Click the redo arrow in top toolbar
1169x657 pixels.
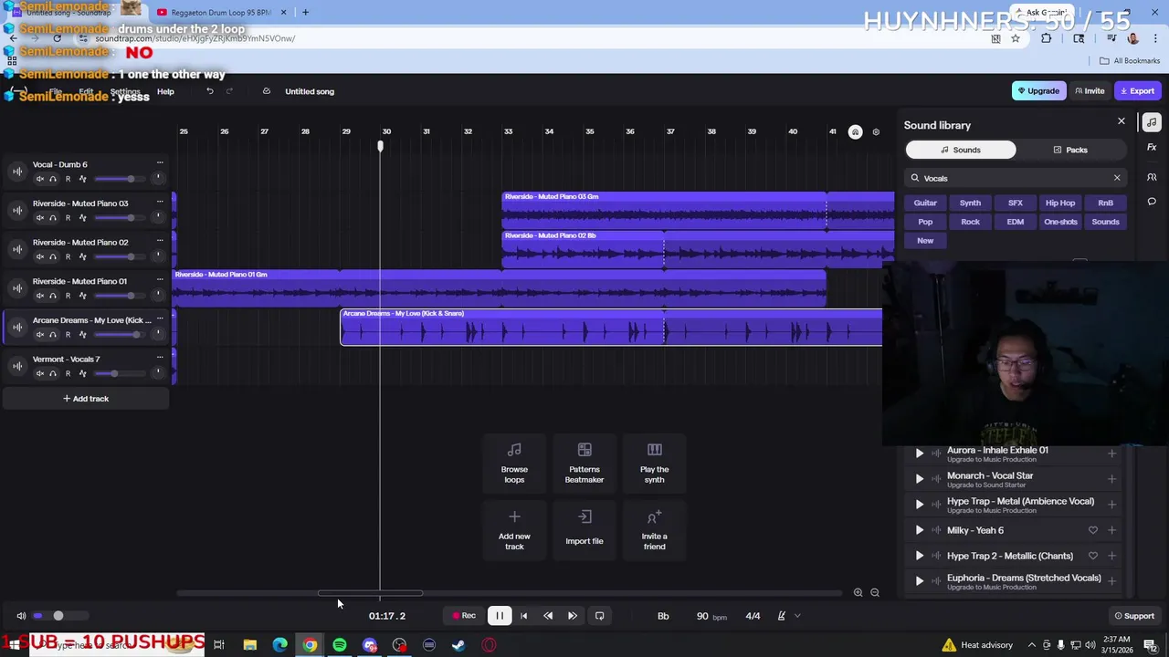[229, 91]
